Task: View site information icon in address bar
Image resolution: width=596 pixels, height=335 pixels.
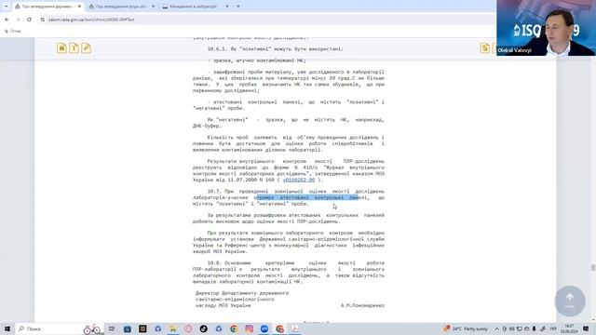Action: coord(43,20)
